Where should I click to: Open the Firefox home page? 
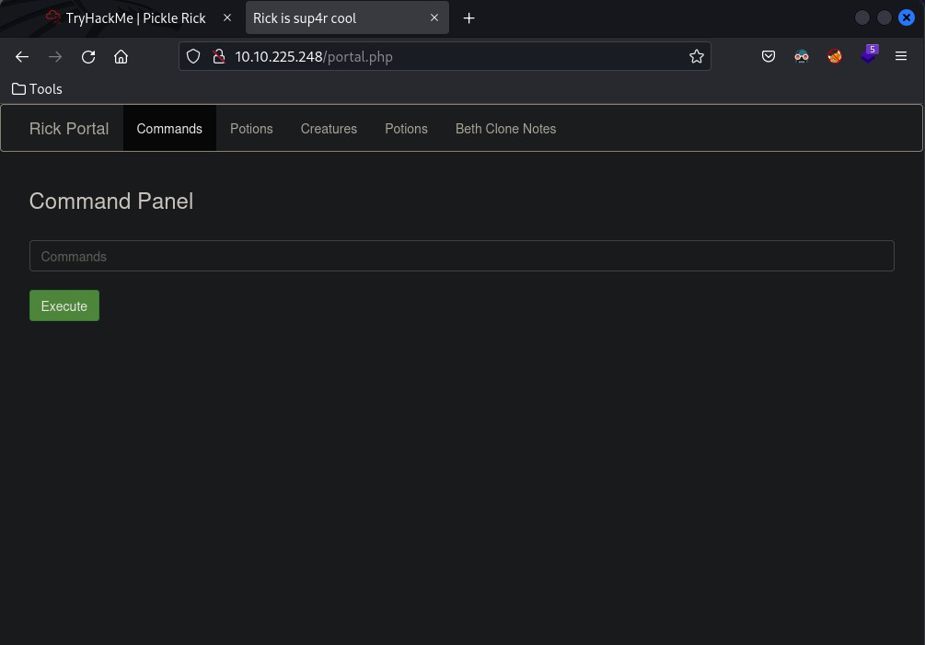121,57
